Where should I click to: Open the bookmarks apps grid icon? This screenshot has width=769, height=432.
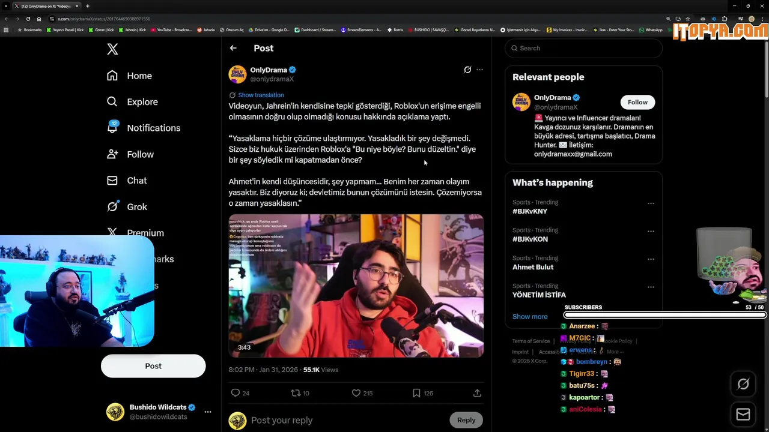click(6, 30)
